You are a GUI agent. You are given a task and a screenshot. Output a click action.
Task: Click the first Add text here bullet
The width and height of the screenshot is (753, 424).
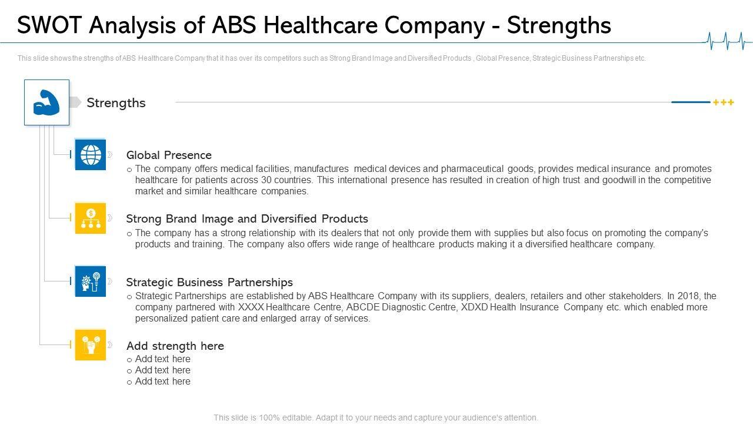(x=162, y=359)
